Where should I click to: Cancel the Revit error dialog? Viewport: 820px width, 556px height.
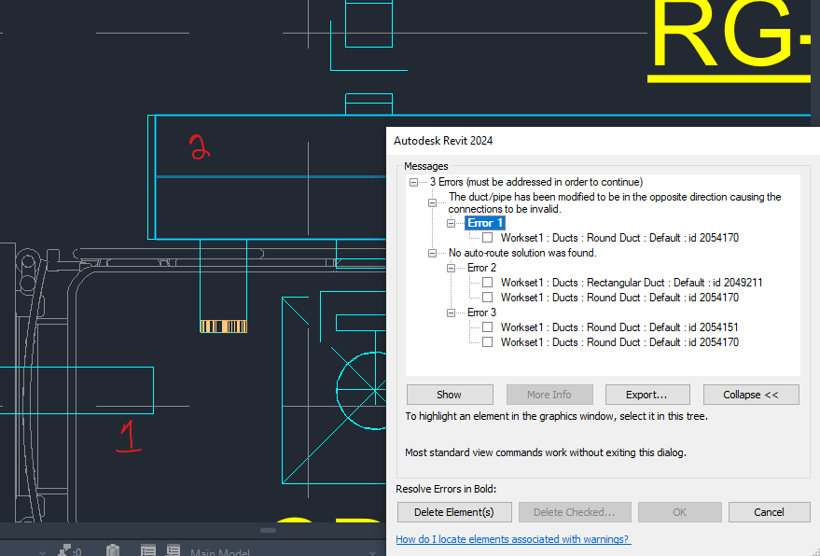(769, 511)
